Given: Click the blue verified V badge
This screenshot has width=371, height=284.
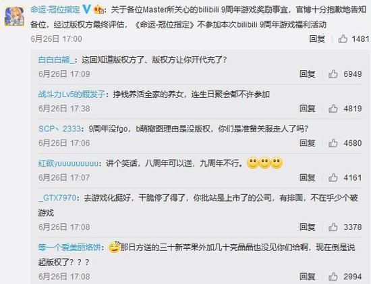Looking at the screenshot, I should coord(86,9).
